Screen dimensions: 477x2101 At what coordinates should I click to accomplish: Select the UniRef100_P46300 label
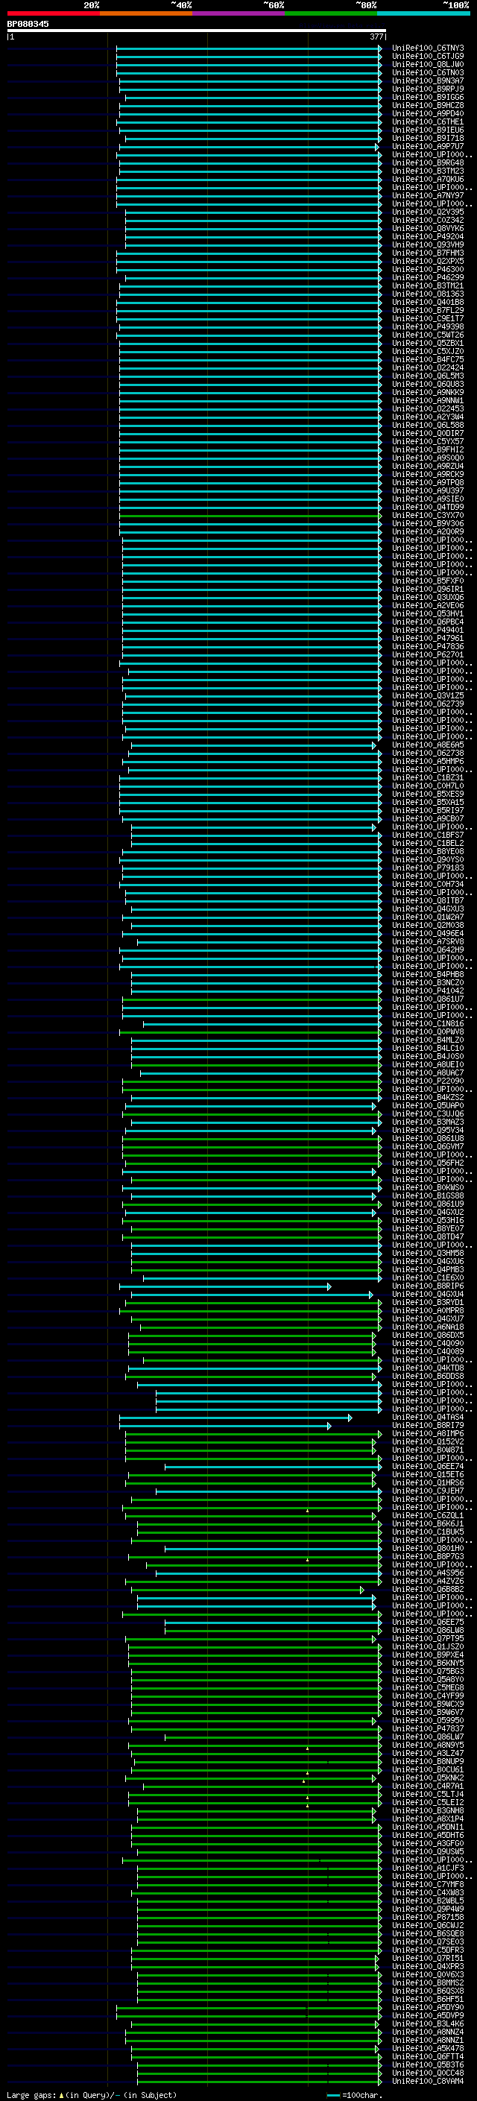click(x=428, y=269)
